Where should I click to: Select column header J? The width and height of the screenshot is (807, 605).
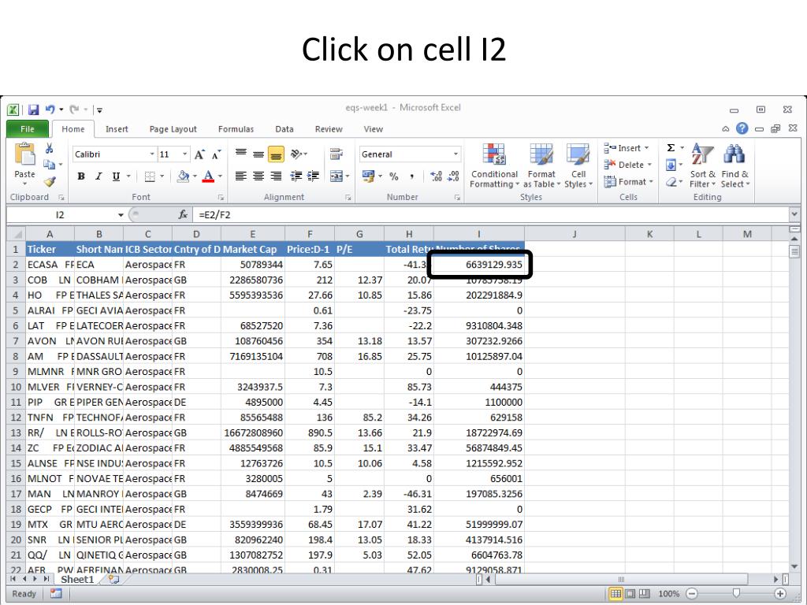click(x=575, y=234)
